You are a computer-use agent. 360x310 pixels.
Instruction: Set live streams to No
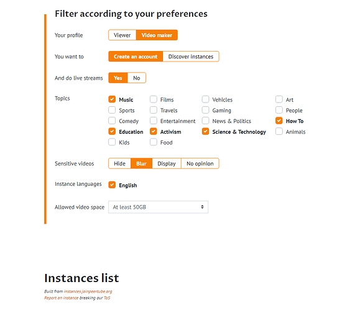(x=137, y=78)
